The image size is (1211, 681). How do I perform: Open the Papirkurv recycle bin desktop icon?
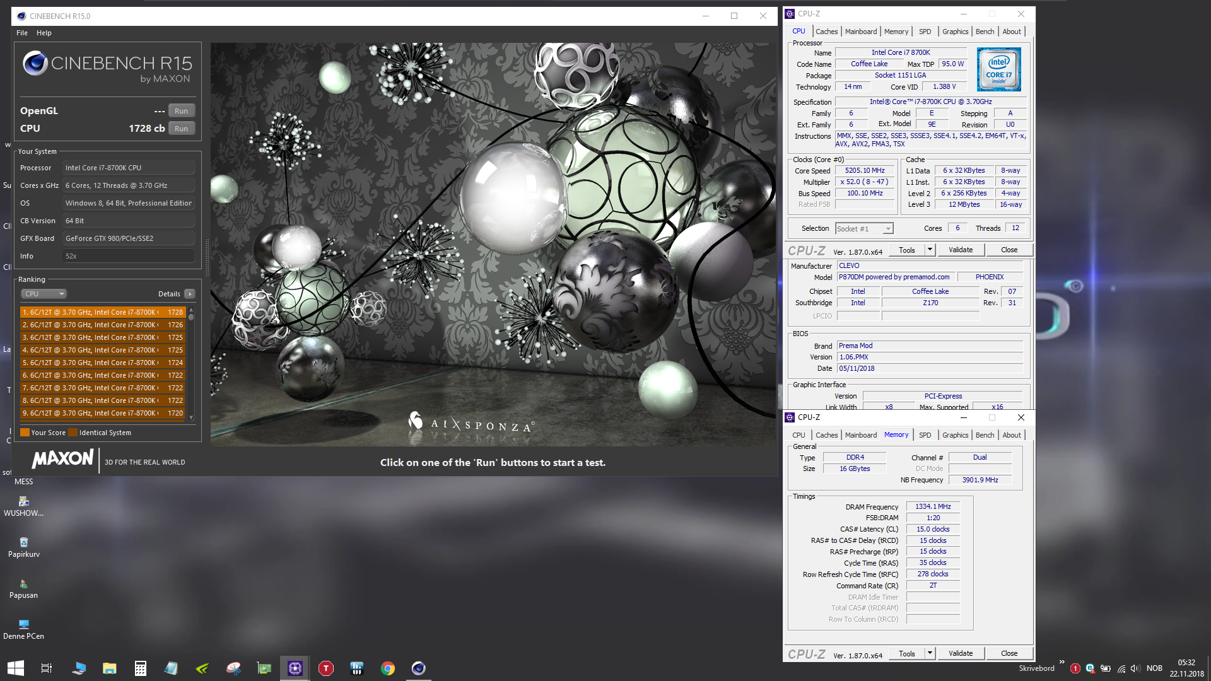coord(23,547)
